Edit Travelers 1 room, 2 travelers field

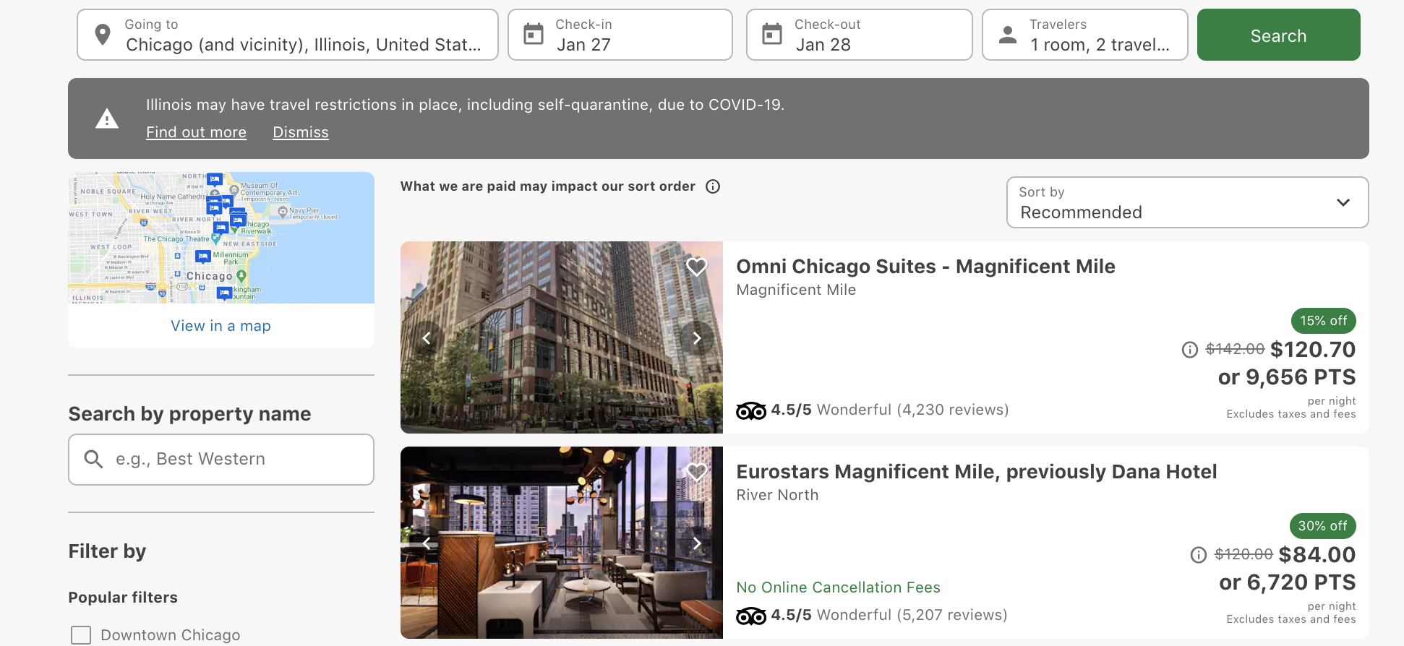coord(1085,35)
